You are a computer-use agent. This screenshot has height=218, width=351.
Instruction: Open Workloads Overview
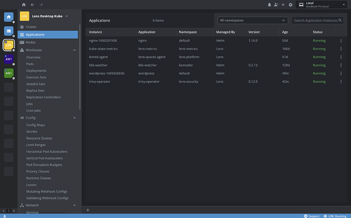click(x=34, y=57)
